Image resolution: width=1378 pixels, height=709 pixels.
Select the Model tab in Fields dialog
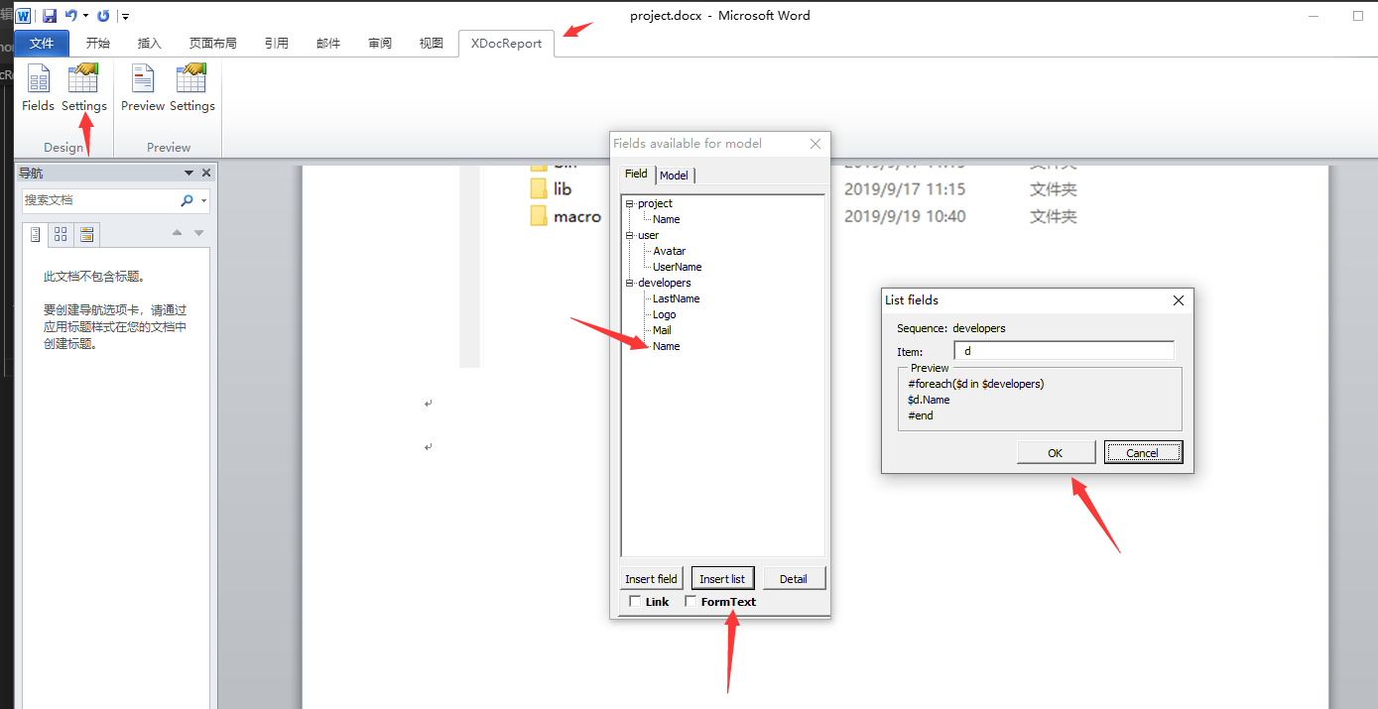675,176
